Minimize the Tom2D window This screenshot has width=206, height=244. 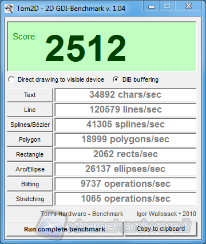point(152,6)
